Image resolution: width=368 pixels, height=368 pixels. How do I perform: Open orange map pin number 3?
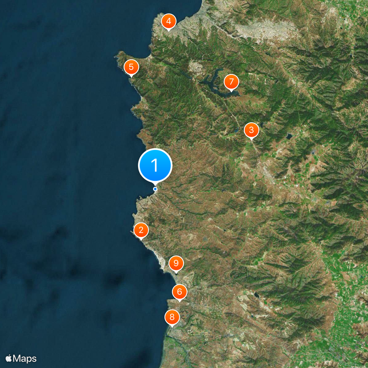251,130
